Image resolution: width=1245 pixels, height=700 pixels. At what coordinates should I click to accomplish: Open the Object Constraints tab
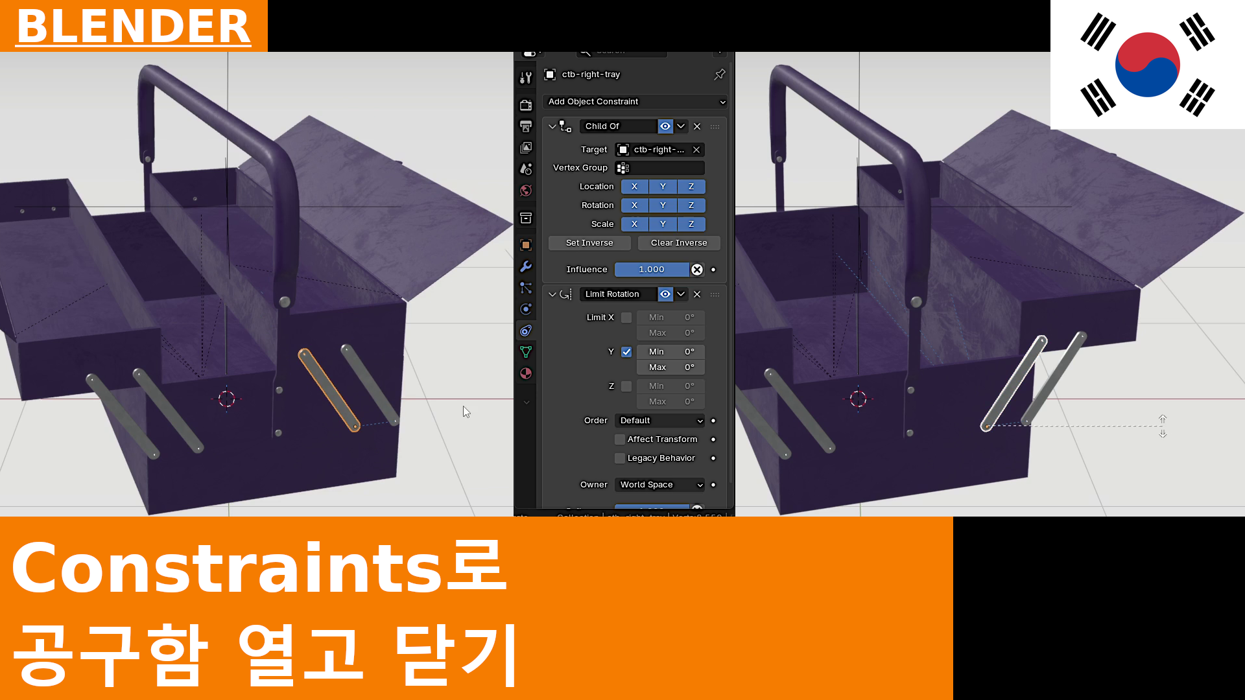[526, 331]
